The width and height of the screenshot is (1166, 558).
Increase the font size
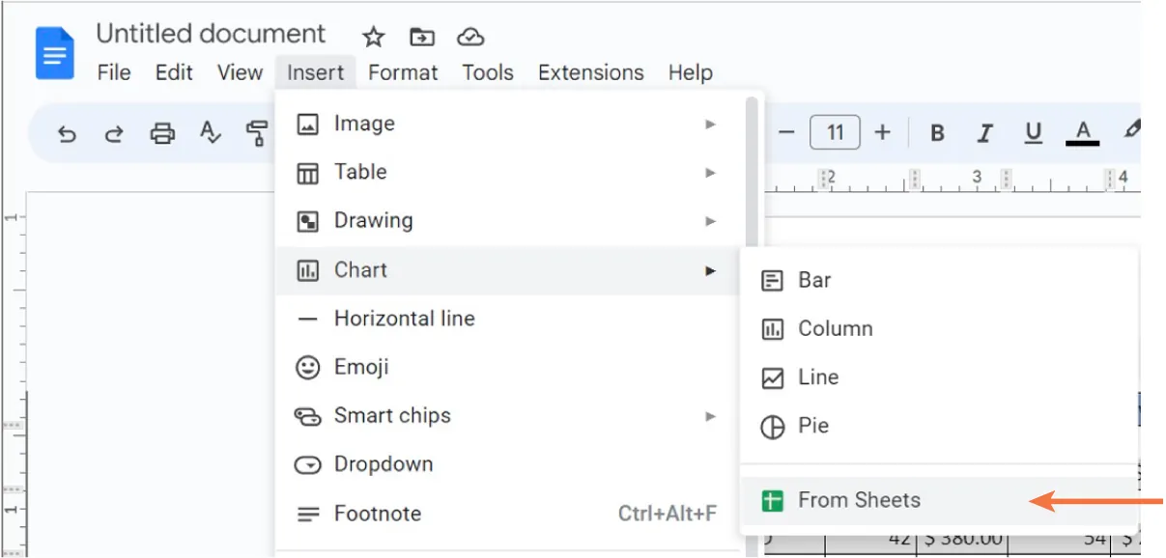(883, 132)
